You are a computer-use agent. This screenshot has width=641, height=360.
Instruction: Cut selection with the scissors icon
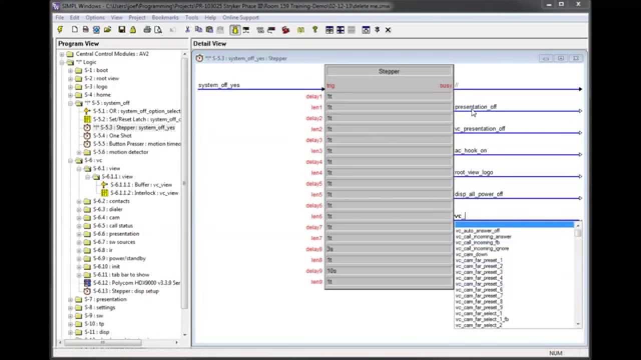[188, 30]
